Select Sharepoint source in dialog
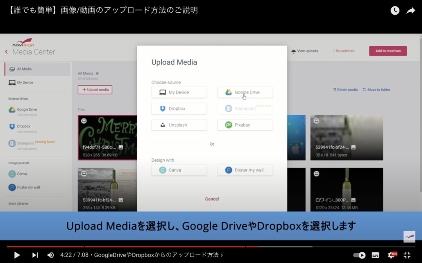The image size is (422, 263). 245,109
